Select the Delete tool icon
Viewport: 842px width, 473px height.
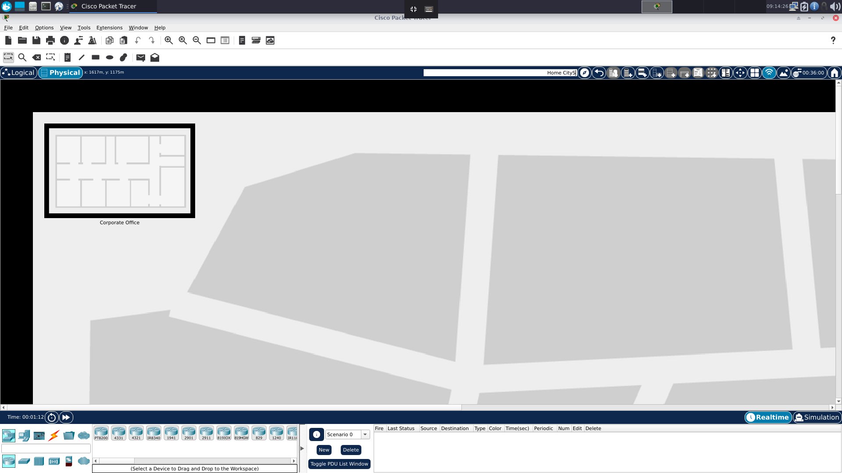coord(36,57)
